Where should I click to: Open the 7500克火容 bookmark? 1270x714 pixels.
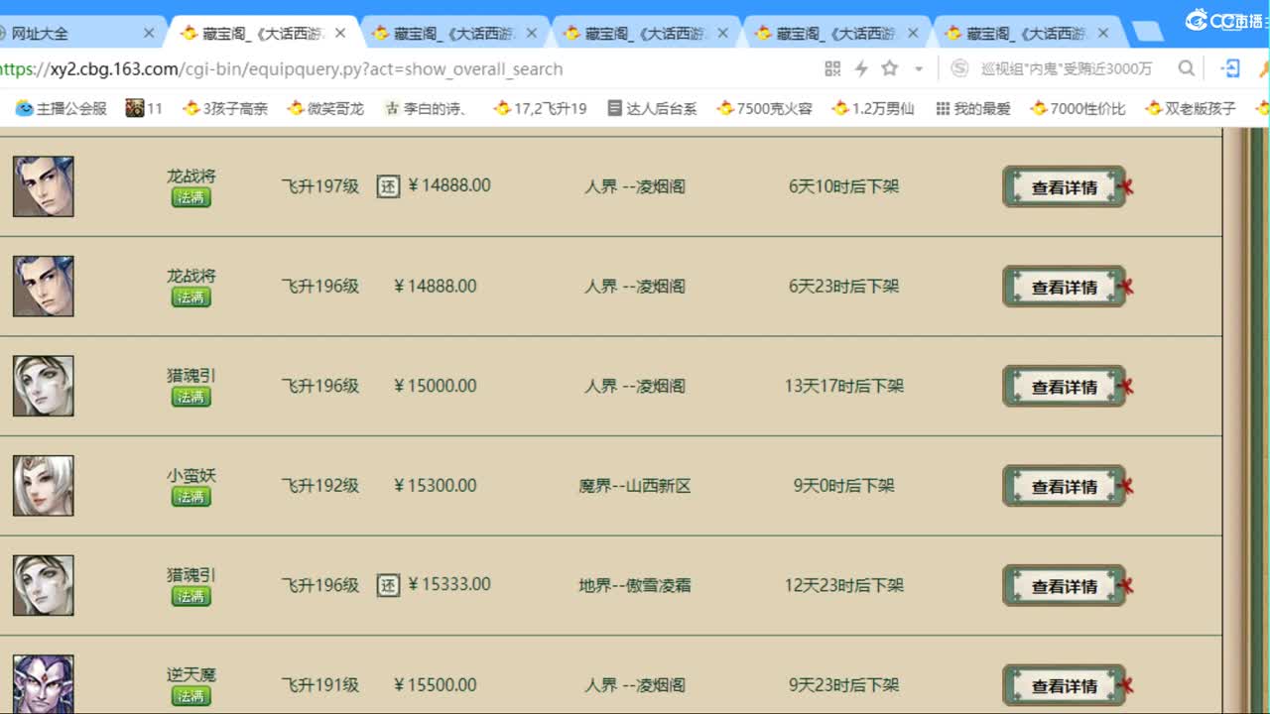click(x=765, y=108)
